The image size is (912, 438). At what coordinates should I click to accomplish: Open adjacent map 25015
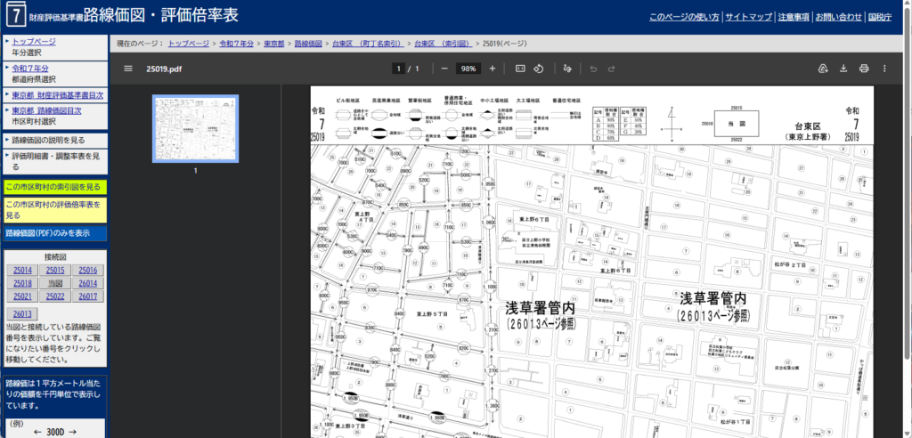coord(54,271)
